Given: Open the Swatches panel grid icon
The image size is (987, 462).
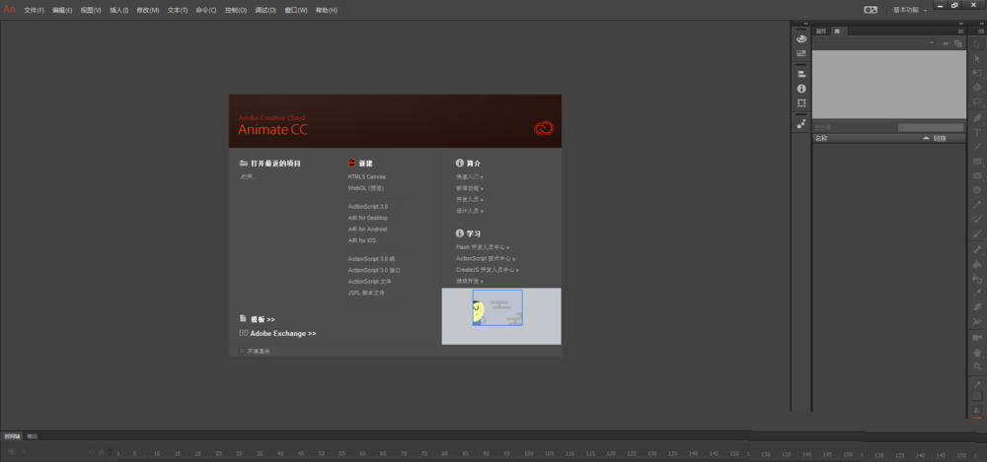Looking at the screenshot, I should click(x=801, y=53).
